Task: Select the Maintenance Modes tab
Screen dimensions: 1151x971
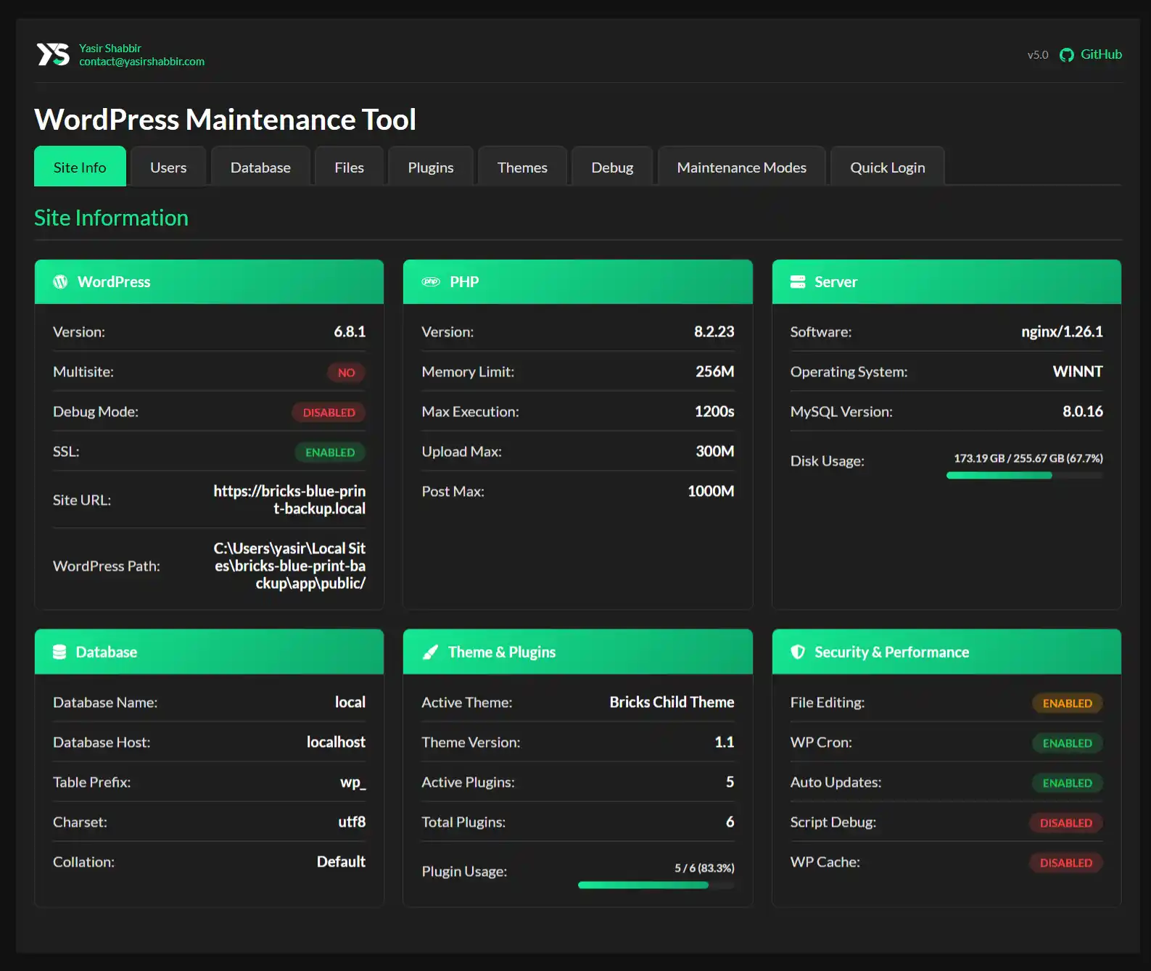Action: pos(742,167)
